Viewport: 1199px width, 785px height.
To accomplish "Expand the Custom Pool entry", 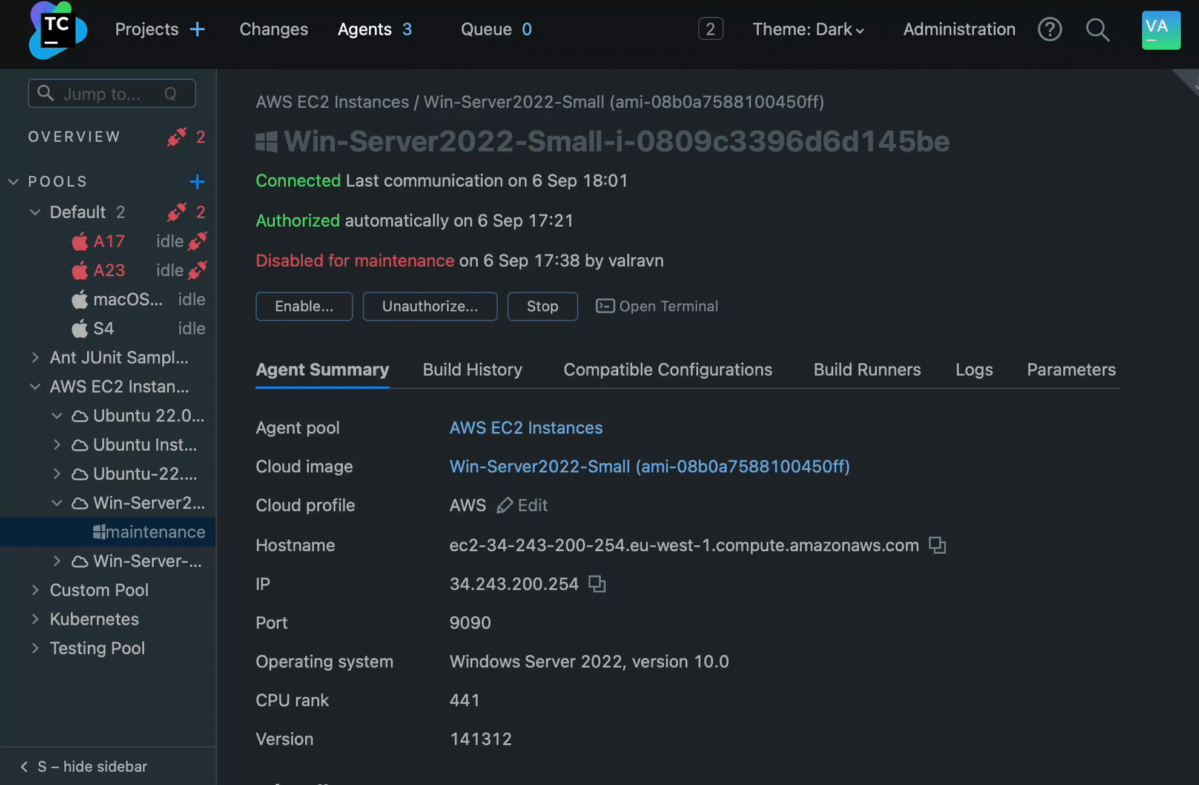I will [x=35, y=590].
